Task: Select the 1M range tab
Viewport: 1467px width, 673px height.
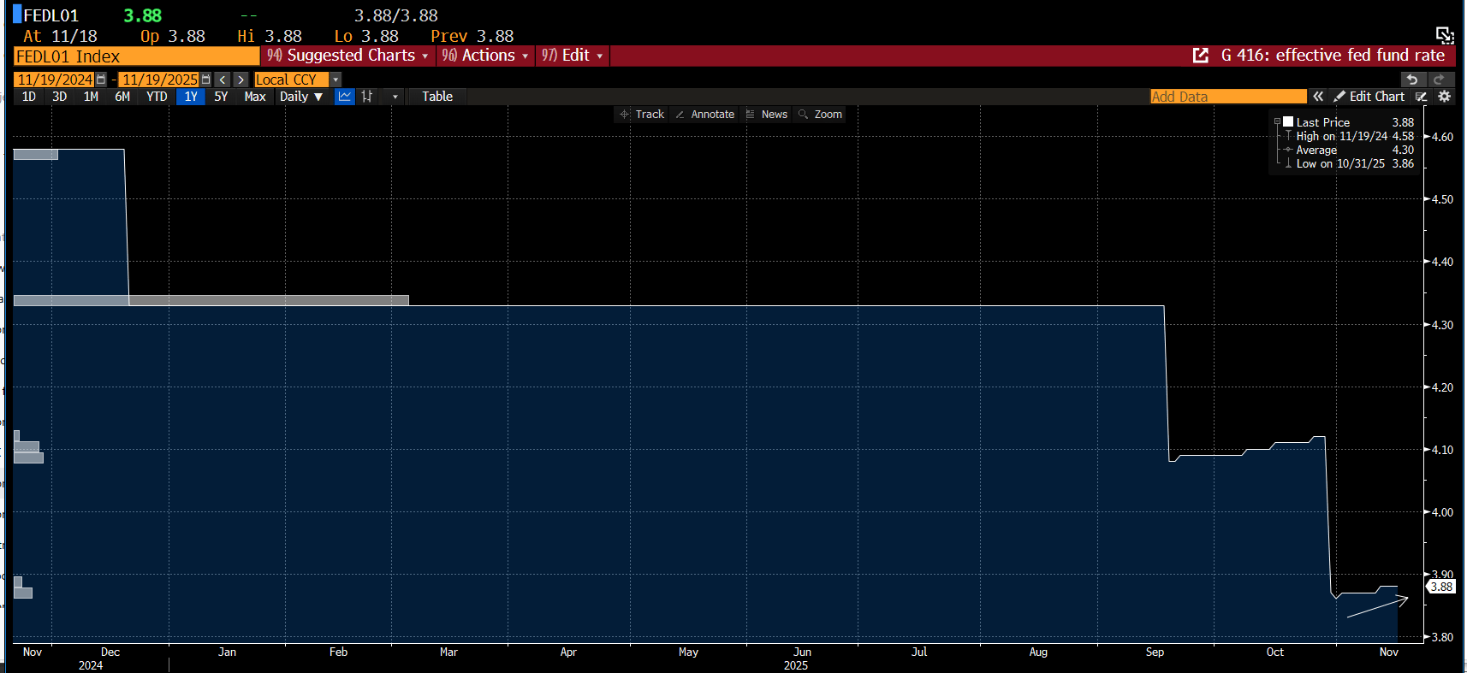Action: click(x=91, y=97)
